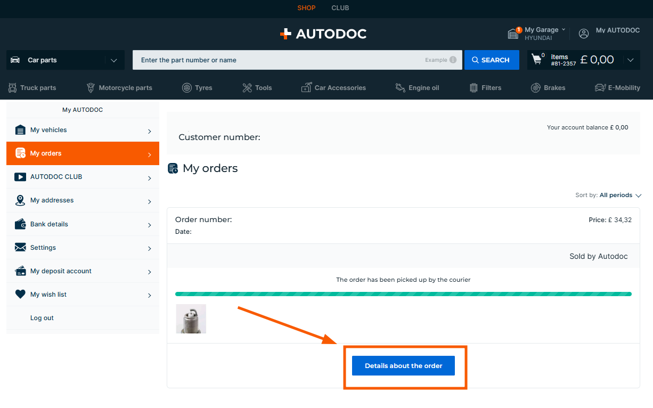Click the Example info icon in search field
653x408 pixels.
(453, 60)
